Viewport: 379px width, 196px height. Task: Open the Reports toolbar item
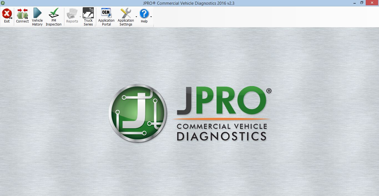click(72, 16)
